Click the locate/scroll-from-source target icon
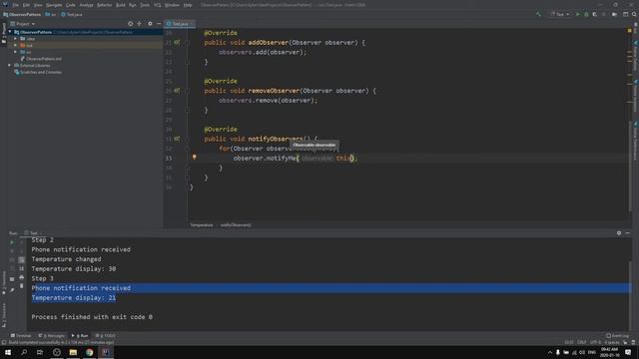Image resolution: width=639 pixels, height=359 pixels. coord(131,24)
